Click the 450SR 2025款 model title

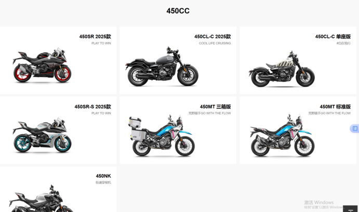tap(95, 37)
